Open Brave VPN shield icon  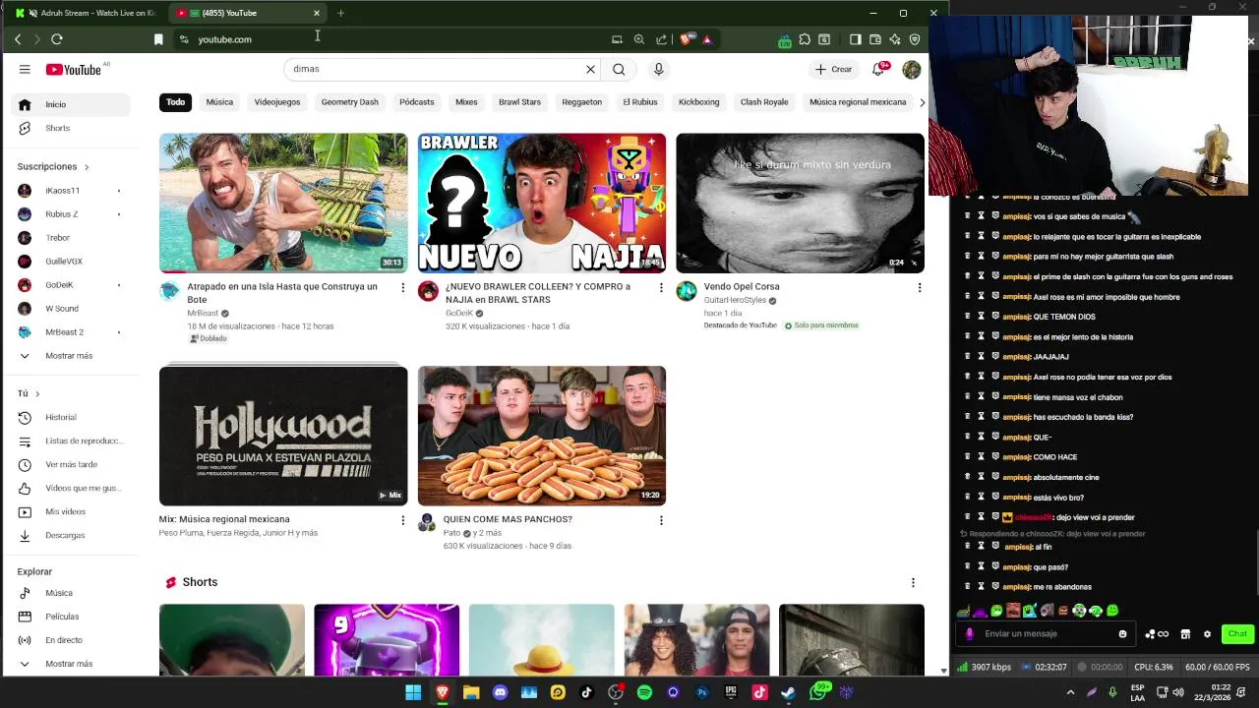tap(915, 39)
